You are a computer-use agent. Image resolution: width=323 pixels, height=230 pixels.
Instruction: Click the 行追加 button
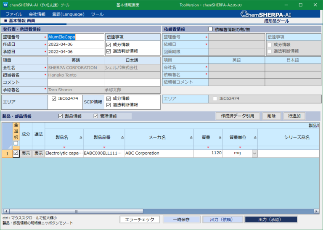tap(294, 116)
